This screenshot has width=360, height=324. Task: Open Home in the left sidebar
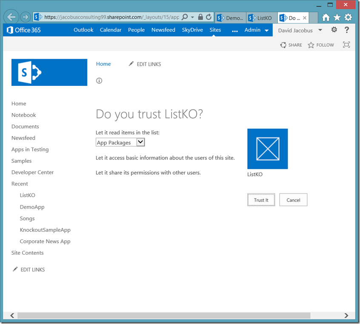click(x=19, y=103)
